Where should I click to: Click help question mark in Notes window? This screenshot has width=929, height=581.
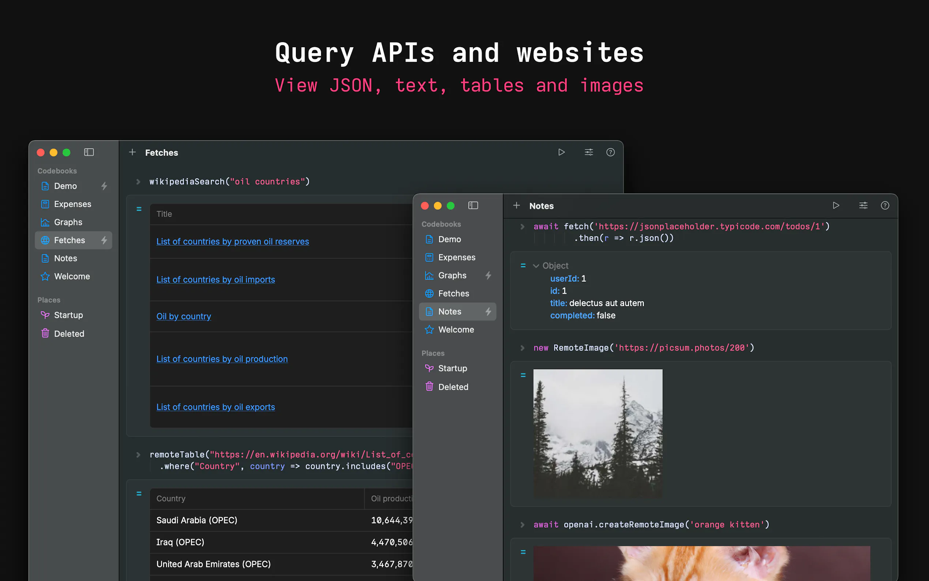884,206
